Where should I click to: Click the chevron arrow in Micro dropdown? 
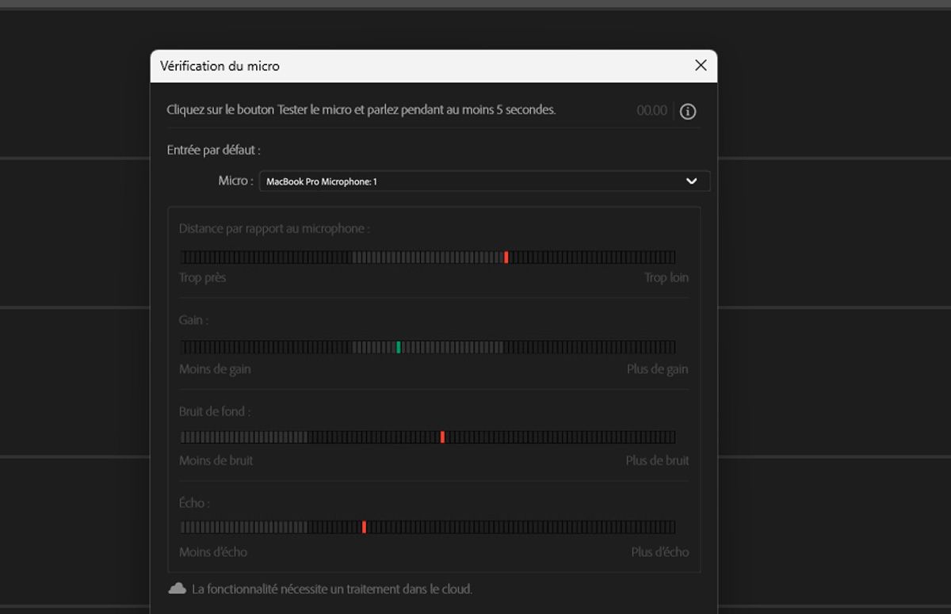[x=692, y=181]
